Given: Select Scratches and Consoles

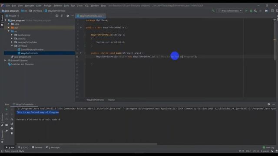Looking at the screenshot, I should pos(21,64).
